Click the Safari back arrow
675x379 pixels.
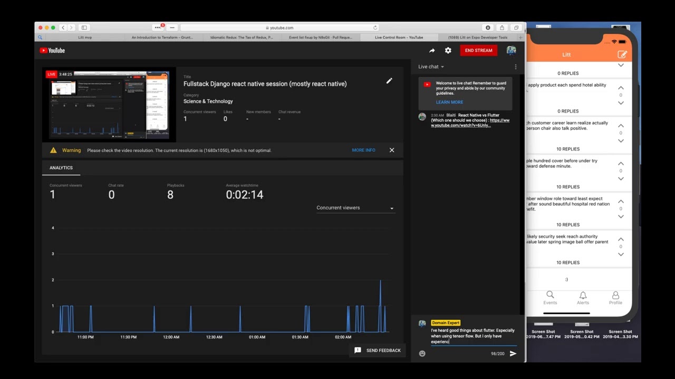63,28
